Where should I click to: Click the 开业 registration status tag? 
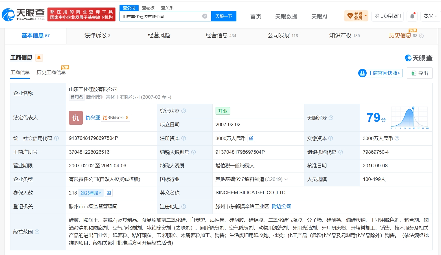pyautogui.click(x=223, y=111)
